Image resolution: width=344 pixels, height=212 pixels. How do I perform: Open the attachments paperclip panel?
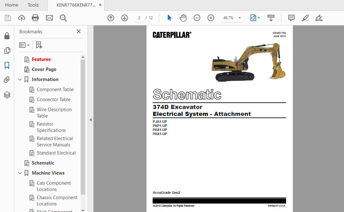pos(7,80)
